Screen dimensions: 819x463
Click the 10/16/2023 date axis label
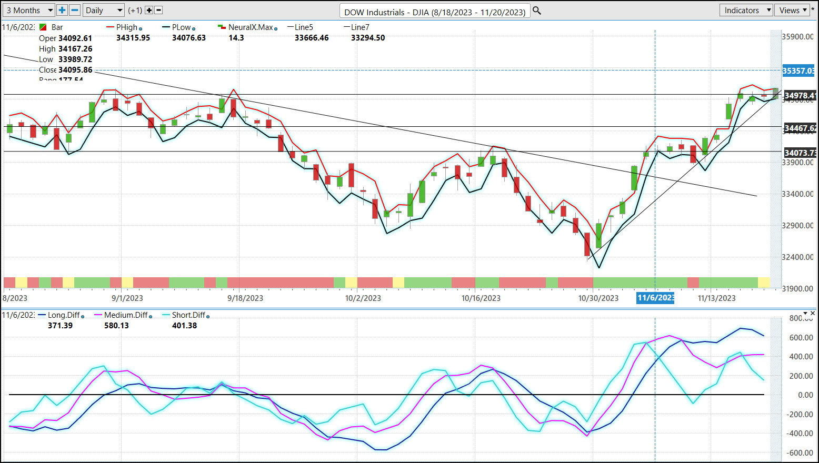coord(481,298)
